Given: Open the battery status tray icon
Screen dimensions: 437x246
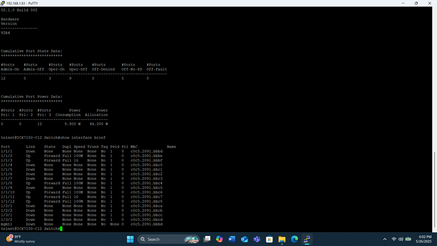Looking at the screenshot, I should click(x=408, y=239).
